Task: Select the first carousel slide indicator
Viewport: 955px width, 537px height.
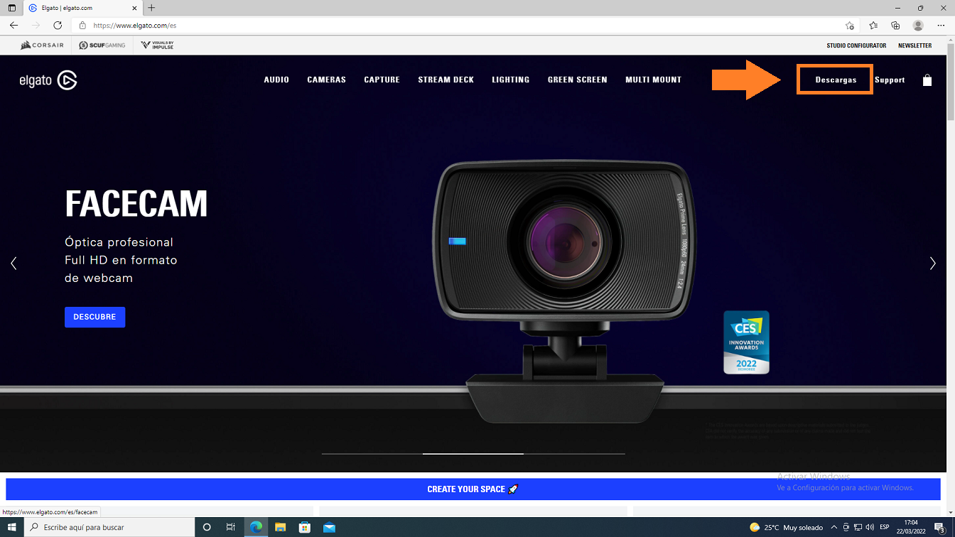Action: [372, 453]
